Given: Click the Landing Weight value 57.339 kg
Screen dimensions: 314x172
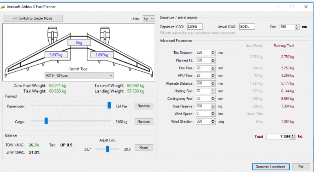Looking at the screenshot, I should [135, 91].
